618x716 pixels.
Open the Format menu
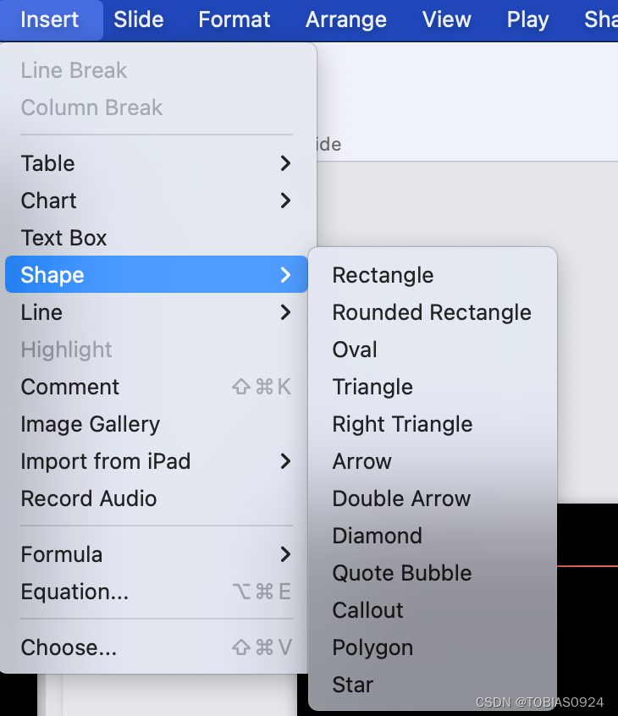click(x=235, y=19)
